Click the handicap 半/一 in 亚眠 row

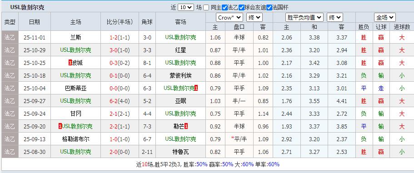[x=239, y=101]
